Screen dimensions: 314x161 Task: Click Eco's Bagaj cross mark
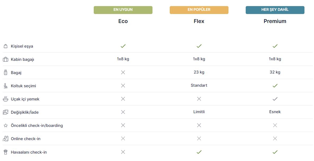pos(123,72)
